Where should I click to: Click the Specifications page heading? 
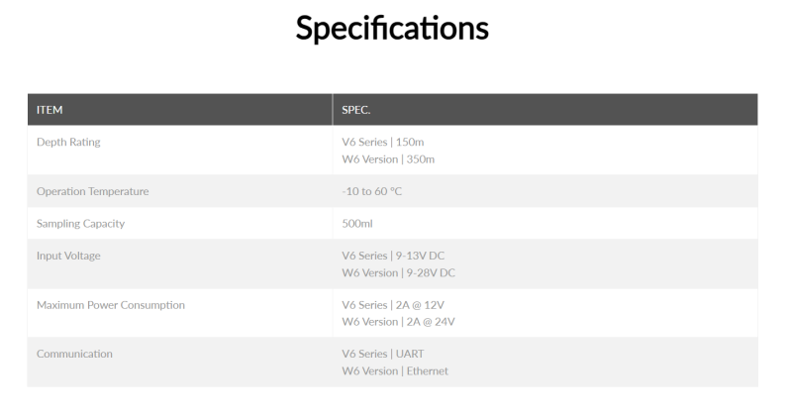[x=392, y=28]
